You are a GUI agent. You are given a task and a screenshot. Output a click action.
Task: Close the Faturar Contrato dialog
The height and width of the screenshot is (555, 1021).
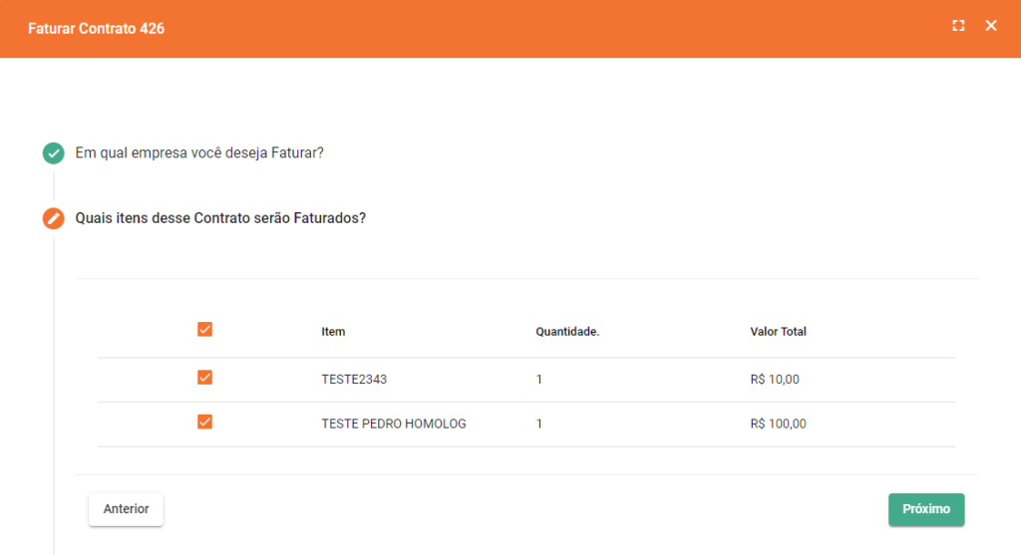991,26
